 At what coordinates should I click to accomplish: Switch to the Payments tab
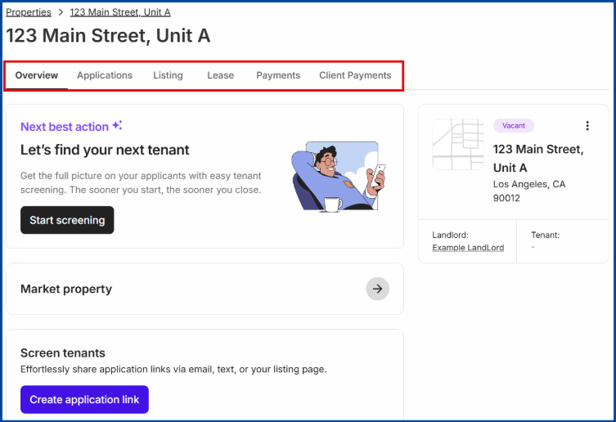point(278,75)
